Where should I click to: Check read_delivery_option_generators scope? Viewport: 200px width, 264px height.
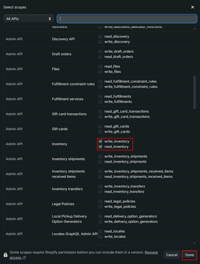click(100, 216)
